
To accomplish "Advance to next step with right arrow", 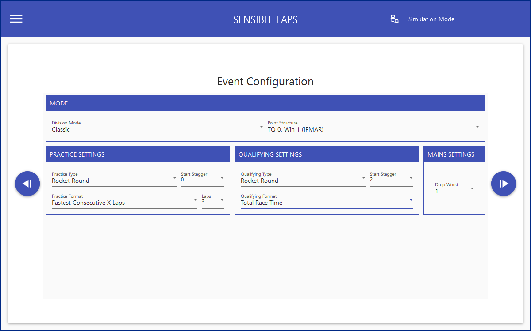I will [x=504, y=184].
